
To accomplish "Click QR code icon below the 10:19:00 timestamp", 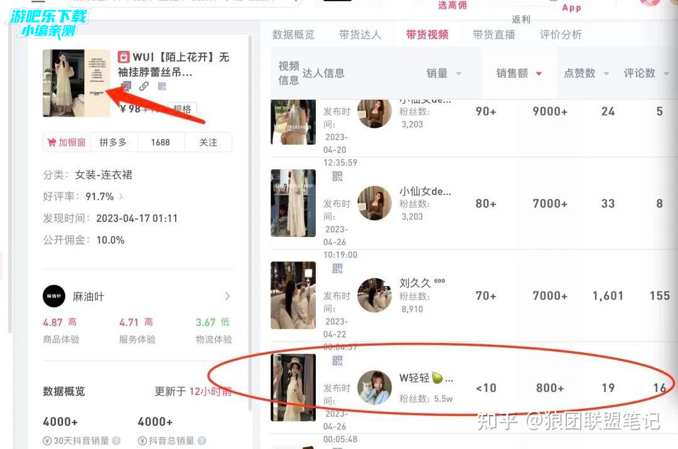I will click(337, 268).
